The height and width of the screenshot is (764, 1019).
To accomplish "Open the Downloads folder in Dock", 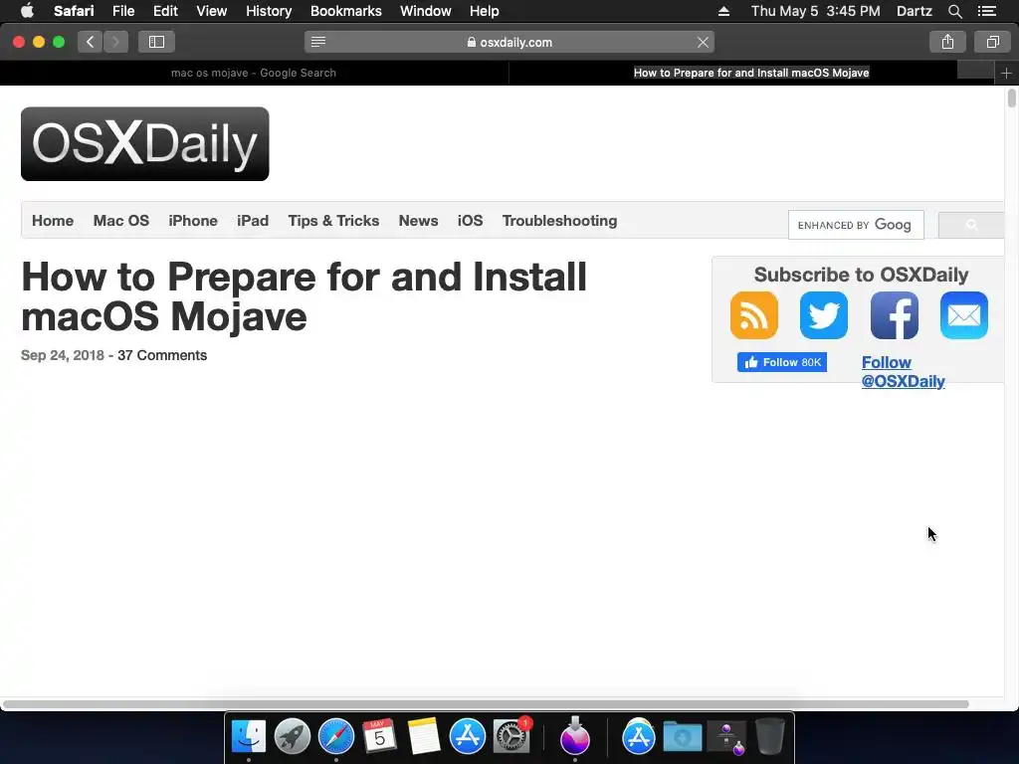I will click(x=683, y=737).
